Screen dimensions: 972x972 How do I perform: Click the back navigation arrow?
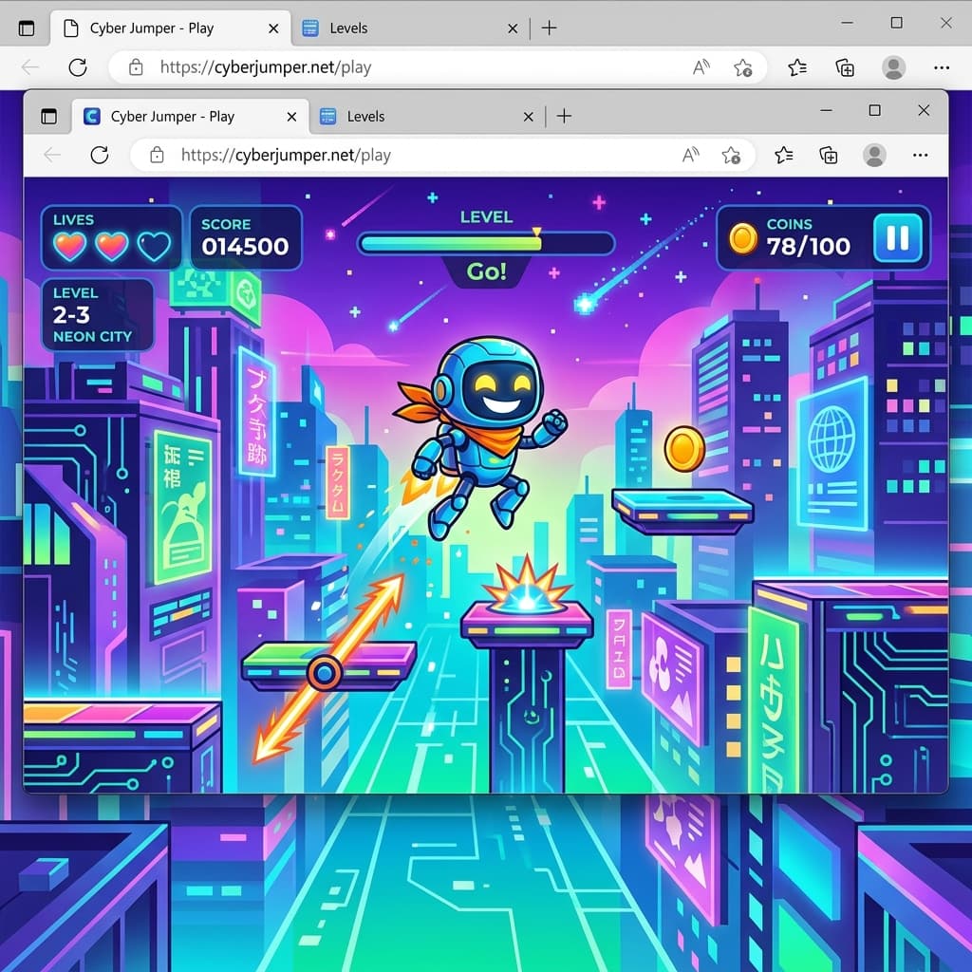pyautogui.click(x=52, y=155)
